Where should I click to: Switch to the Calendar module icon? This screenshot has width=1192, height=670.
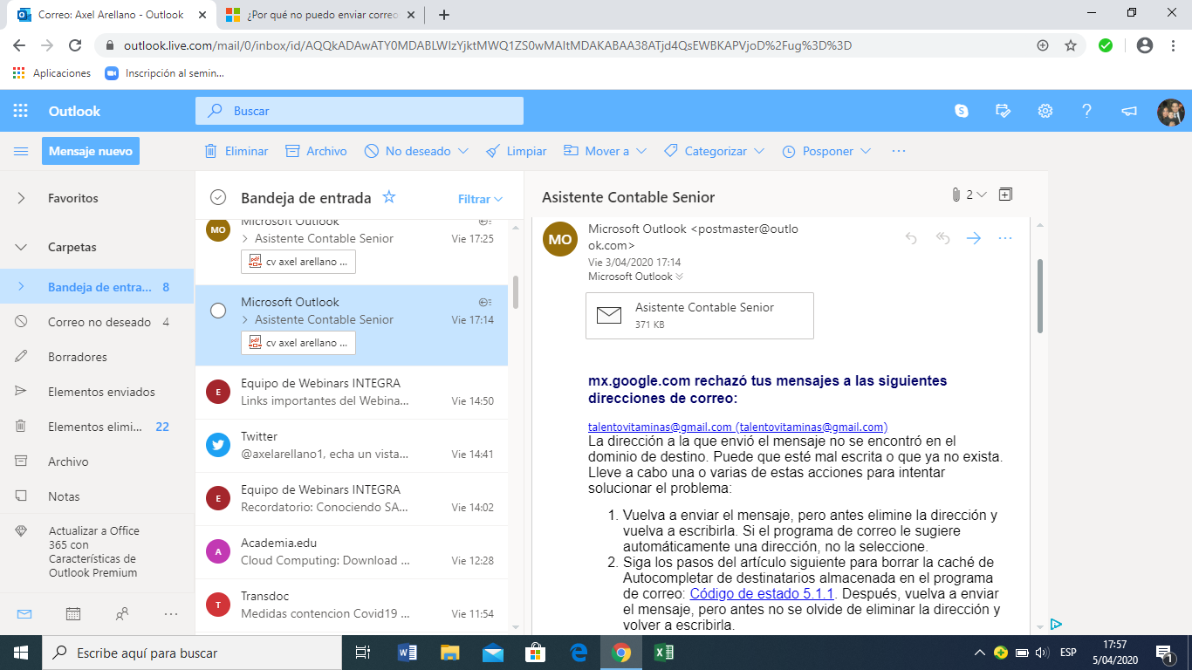(73, 614)
